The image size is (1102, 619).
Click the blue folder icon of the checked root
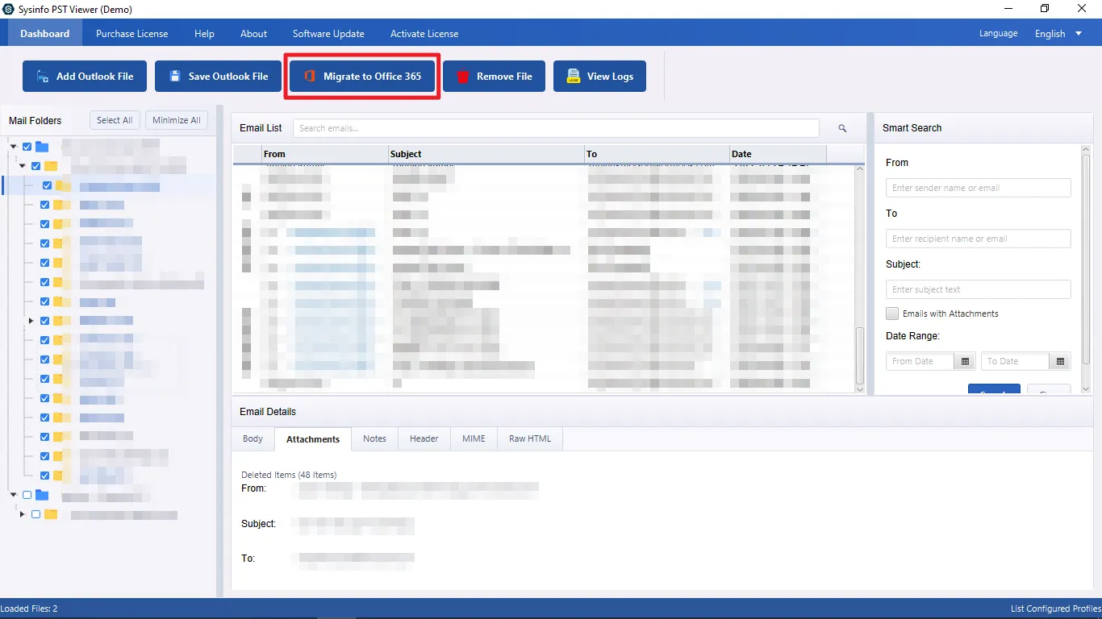pyautogui.click(x=42, y=147)
